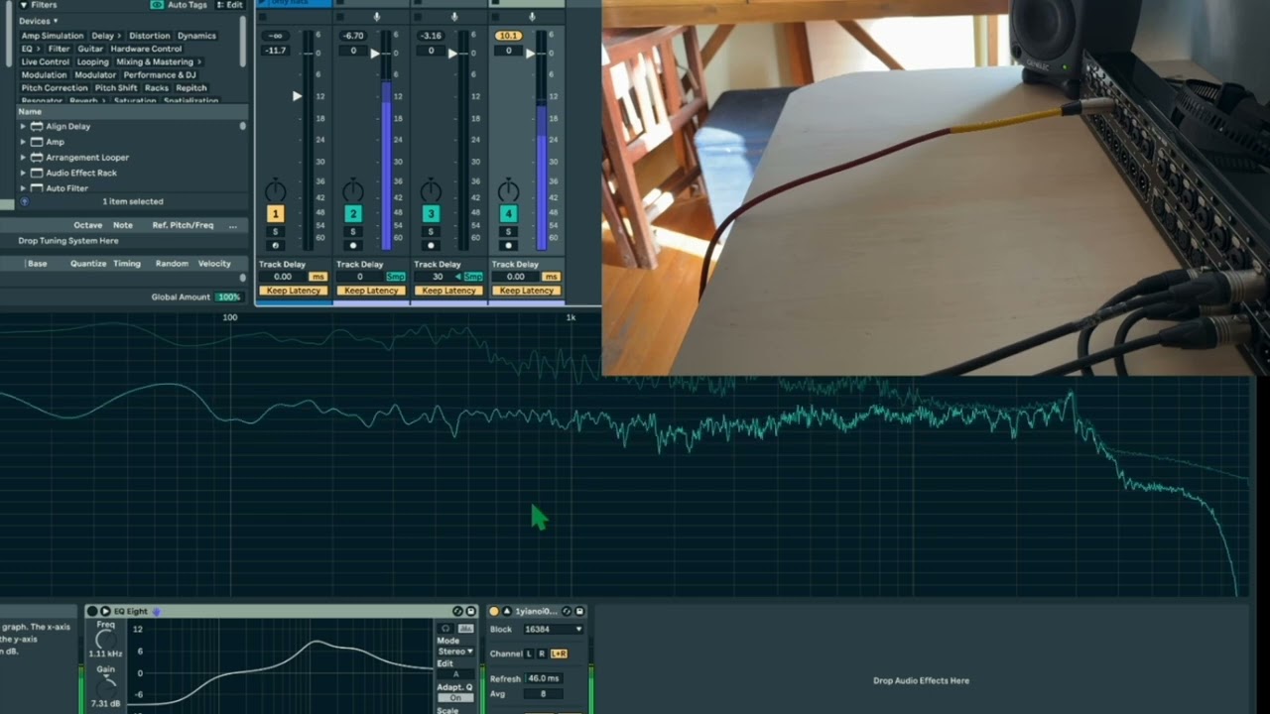Expand the Mixing & Mastering tag
Viewport: 1270px width, 714px height.
coord(158,61)
